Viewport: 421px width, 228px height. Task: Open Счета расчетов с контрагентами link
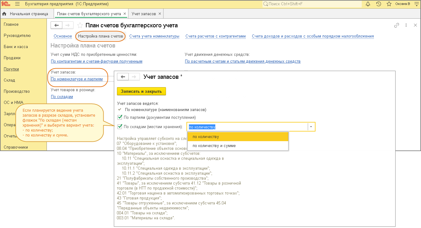click(x=216, y=36)
